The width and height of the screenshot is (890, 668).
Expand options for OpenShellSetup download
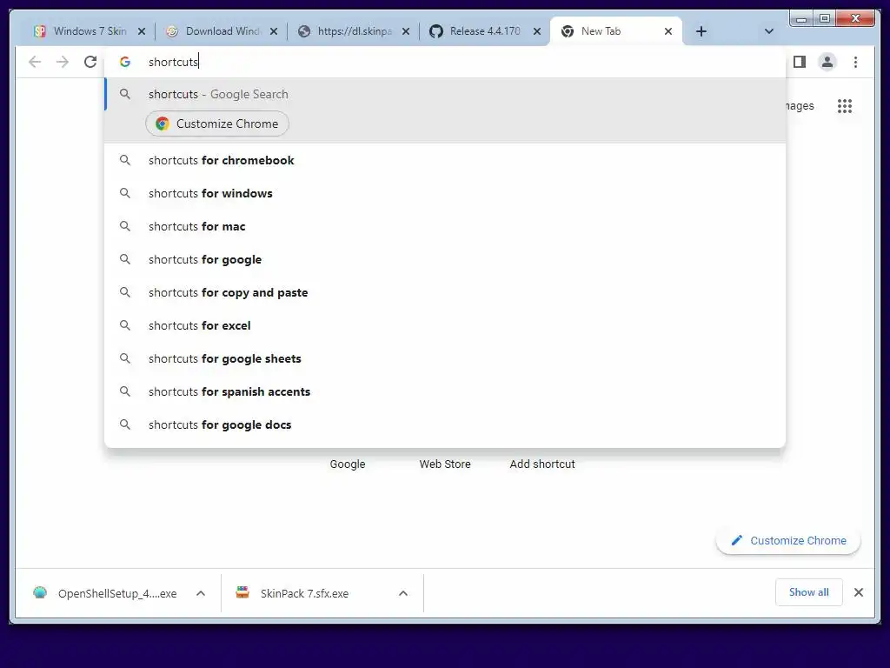(201, 593)
